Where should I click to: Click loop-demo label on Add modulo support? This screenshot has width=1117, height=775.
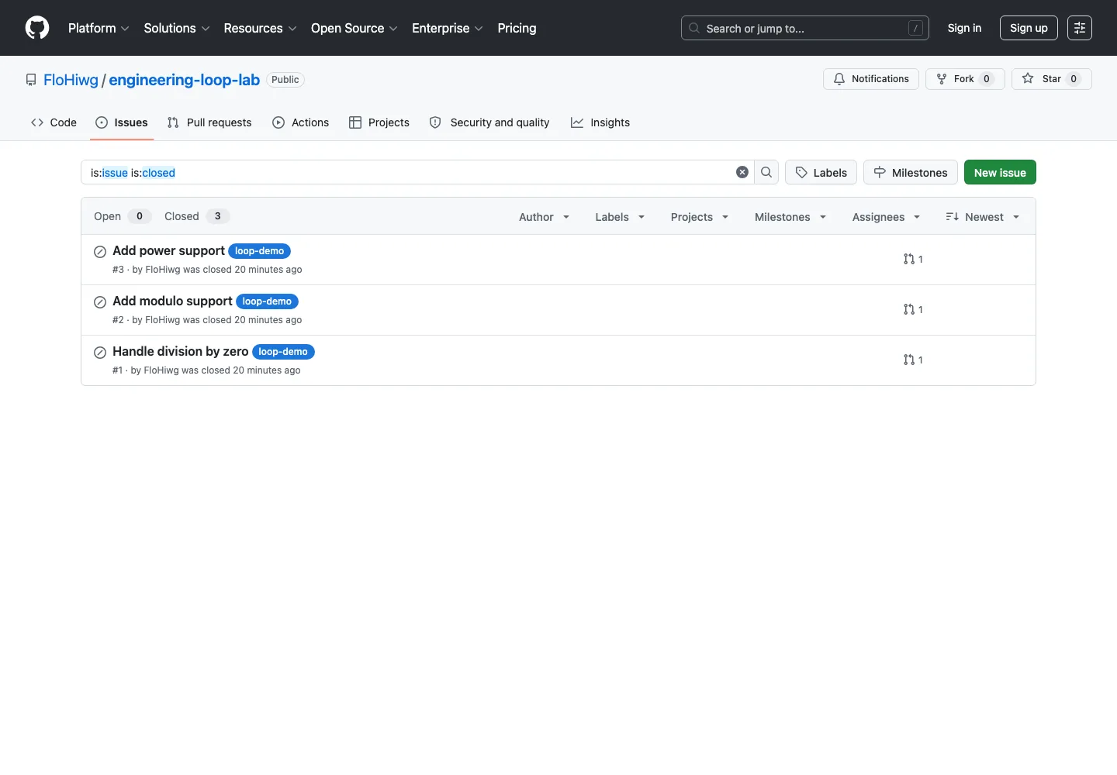(x=267, y=301)
